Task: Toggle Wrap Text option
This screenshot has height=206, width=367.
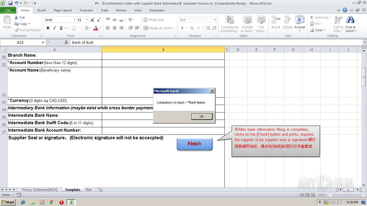Action: click(x=153, y=20)
